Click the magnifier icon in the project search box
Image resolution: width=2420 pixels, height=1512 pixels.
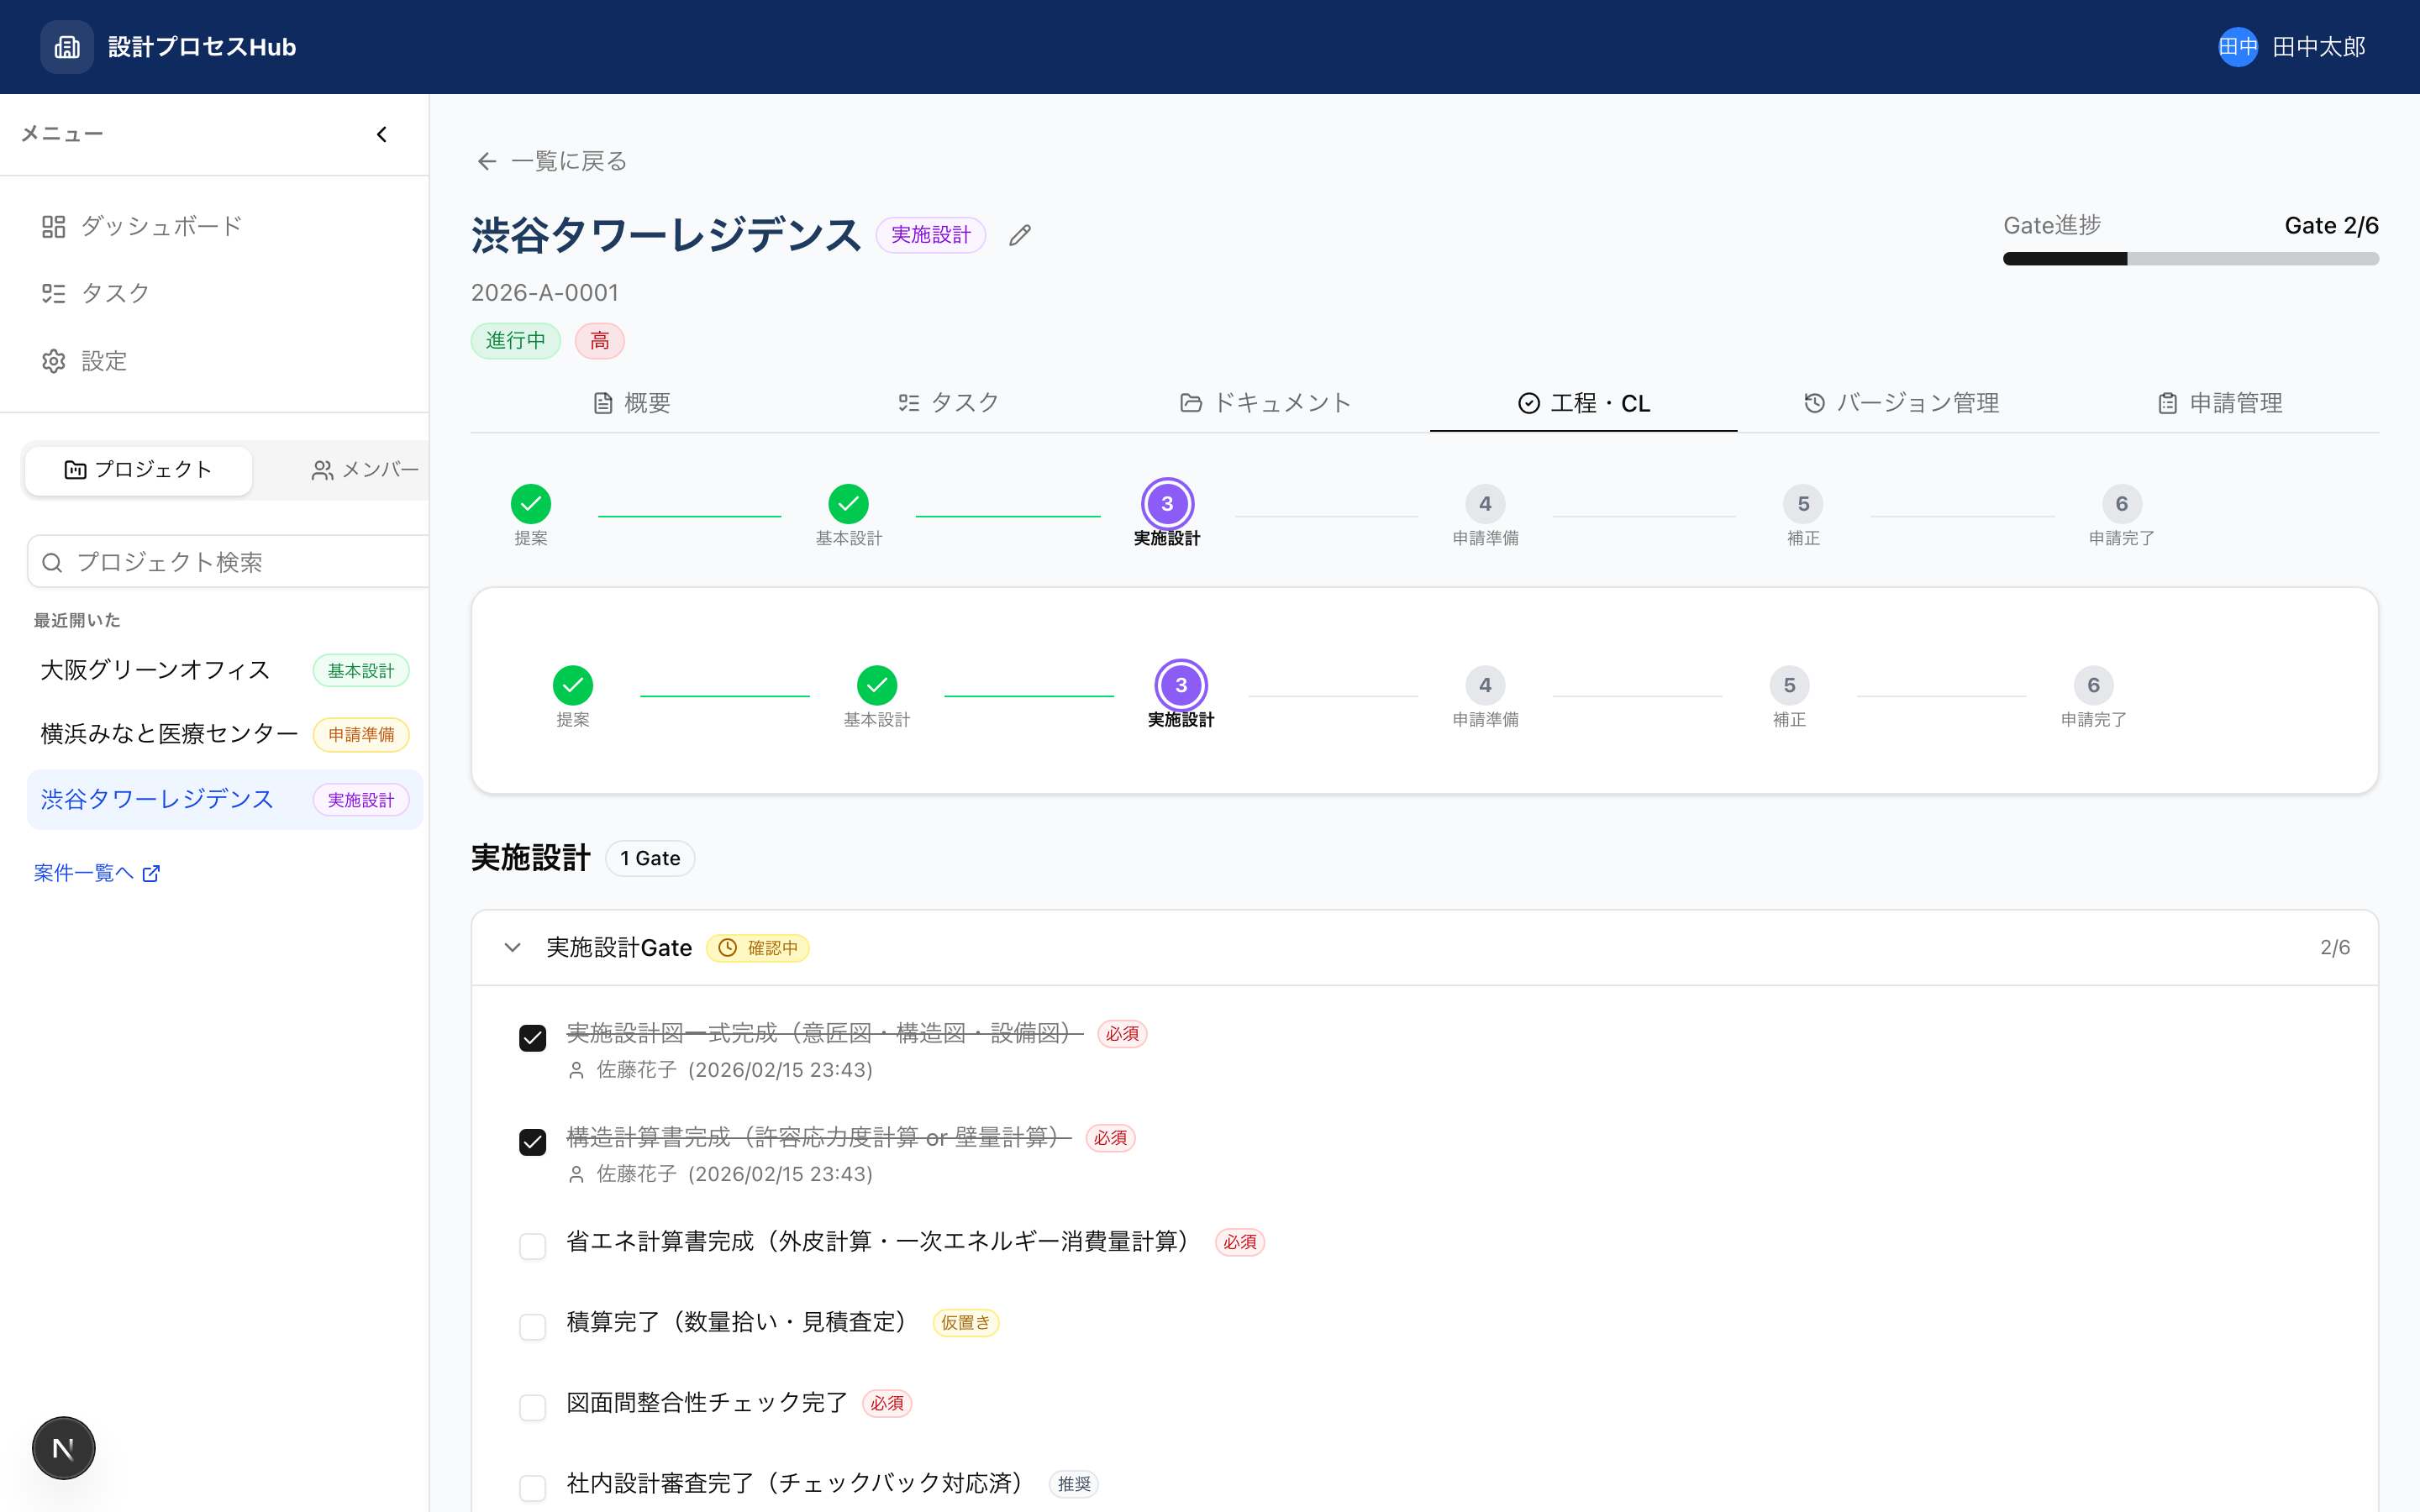(x=53, y=561)
